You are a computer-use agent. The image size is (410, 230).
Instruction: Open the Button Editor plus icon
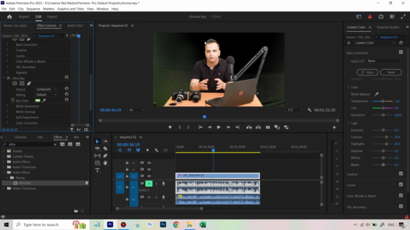coord(334,128)
